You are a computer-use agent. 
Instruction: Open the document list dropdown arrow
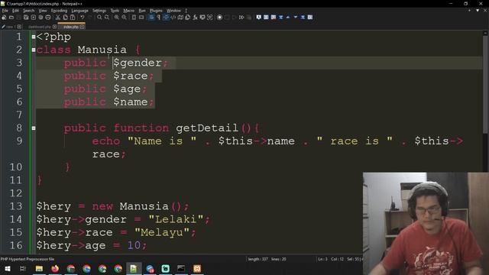pos(477,11)
